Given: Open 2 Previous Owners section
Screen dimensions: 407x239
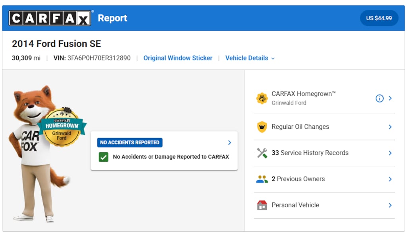Looking at the screenshot, I should click(x=324, y=179).
